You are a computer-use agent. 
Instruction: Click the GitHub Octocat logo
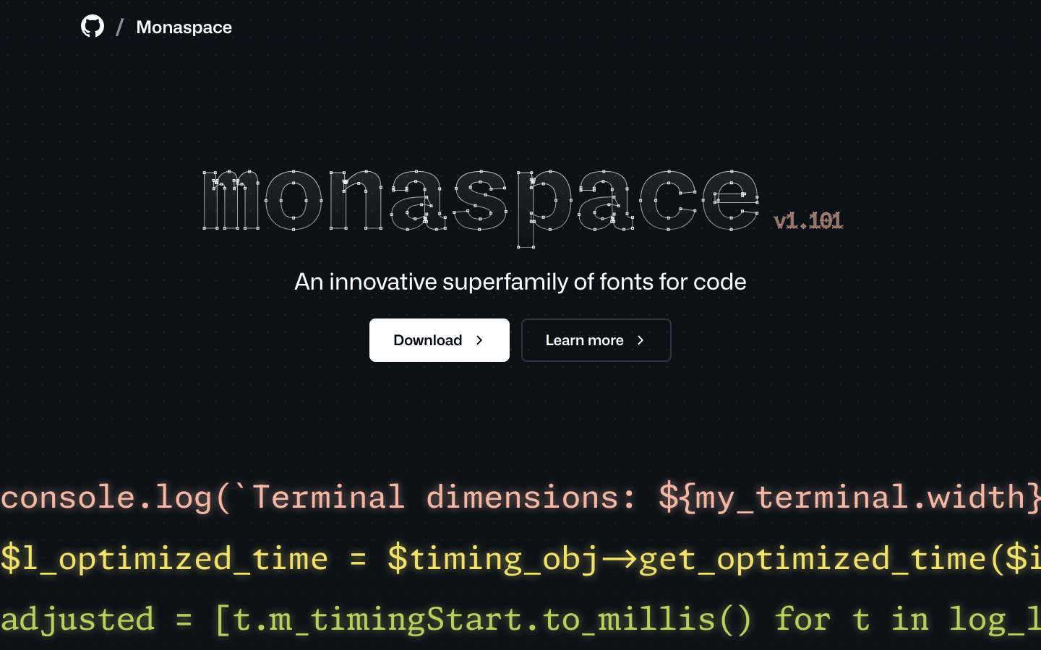93,27
